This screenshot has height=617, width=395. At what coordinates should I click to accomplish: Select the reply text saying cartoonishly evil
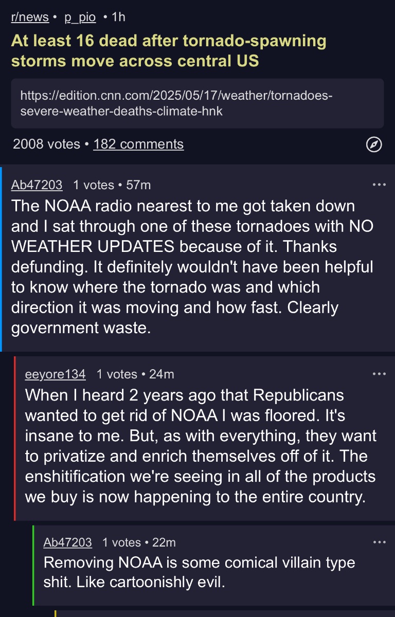[200, 572]
